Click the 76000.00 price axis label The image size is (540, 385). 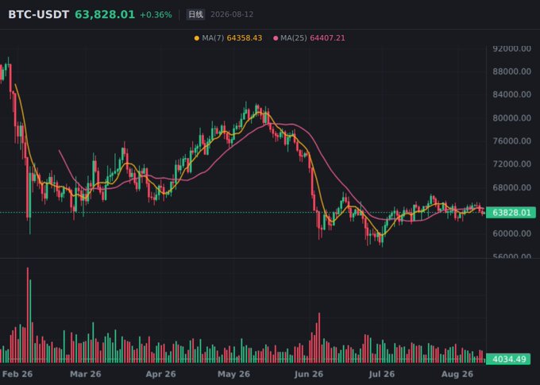(511, 141)
